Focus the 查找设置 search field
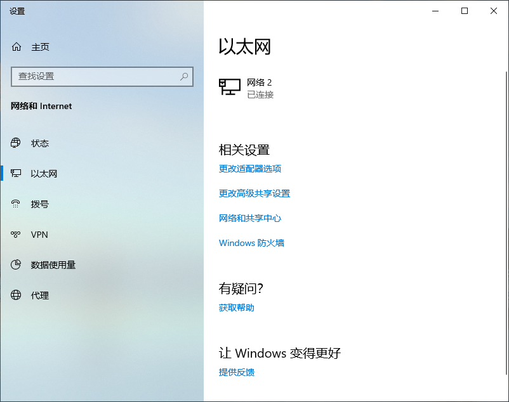This screenshot has height=402, width=509. click(x=95, y=76)
